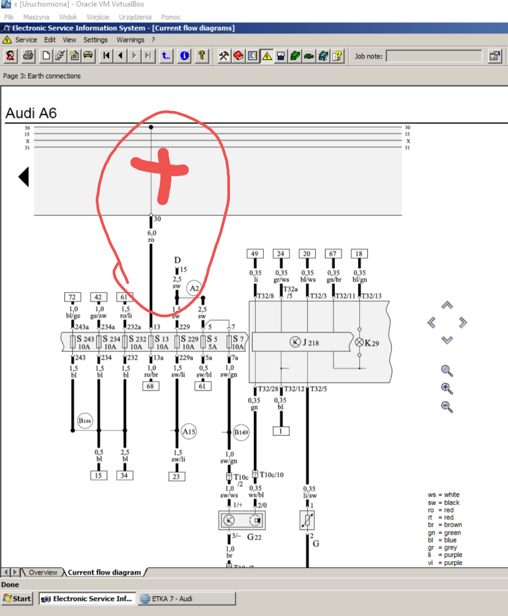Click the black left triangle page arrow
Image resolution: width=508 pixels, height=616 pixels.
(24, 177)
